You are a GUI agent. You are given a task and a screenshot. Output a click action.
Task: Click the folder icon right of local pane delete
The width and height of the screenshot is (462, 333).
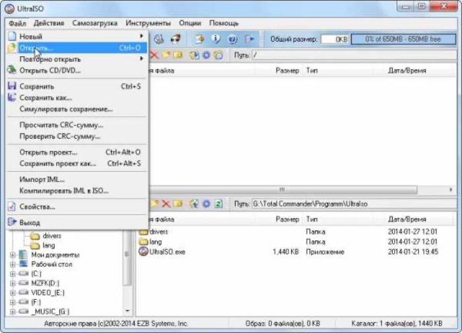coord(178,203)
